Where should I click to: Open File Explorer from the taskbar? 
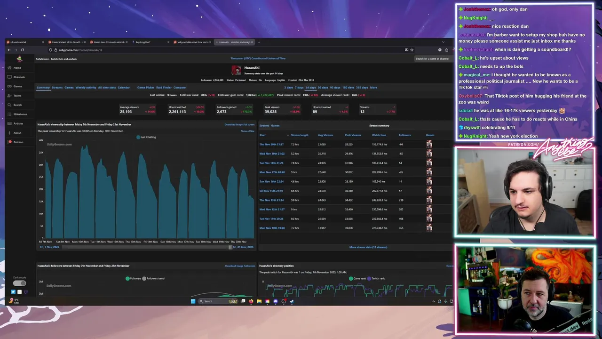(259, 301)
